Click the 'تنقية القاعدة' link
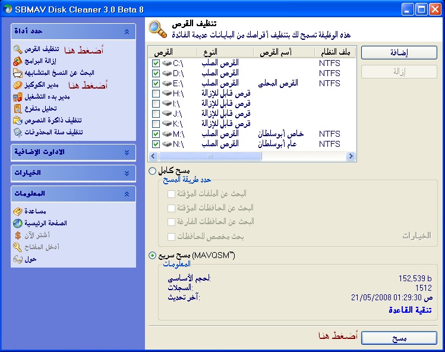This screenshot has width=445, height=352. tap(410, 310)
